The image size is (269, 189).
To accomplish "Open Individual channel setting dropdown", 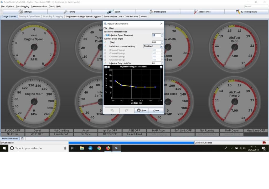I will 153,46.
